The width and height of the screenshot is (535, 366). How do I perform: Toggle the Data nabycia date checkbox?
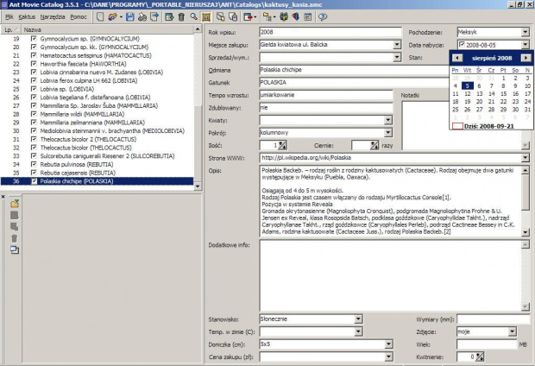[x=460, y=44]
